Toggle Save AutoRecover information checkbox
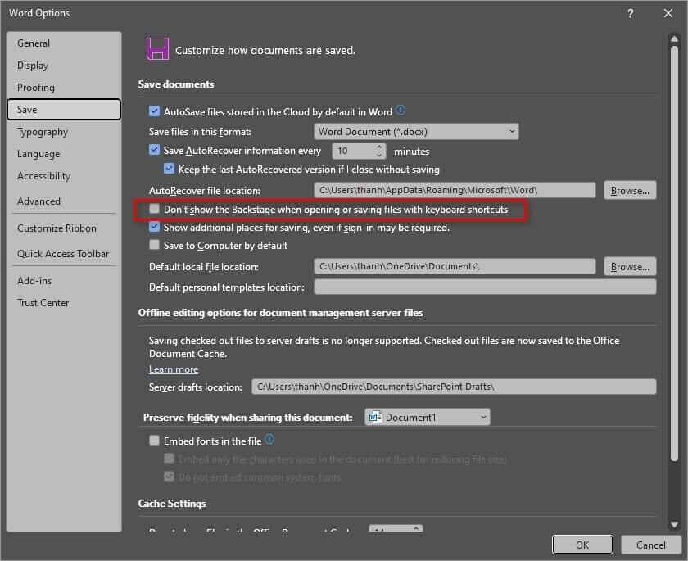The height and width of the screenshot is (561, 688). pyautogui.click(x=155, y=150)
